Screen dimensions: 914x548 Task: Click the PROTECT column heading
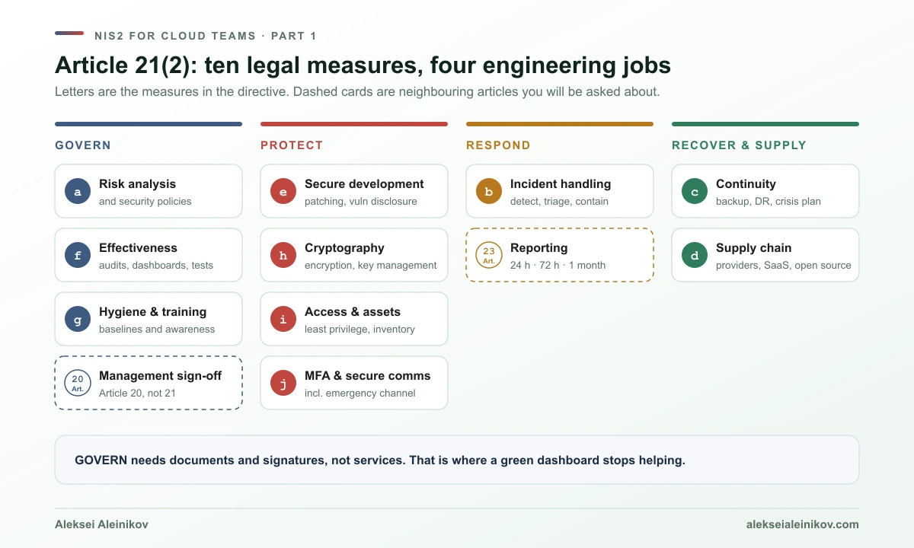coord(292,145)
